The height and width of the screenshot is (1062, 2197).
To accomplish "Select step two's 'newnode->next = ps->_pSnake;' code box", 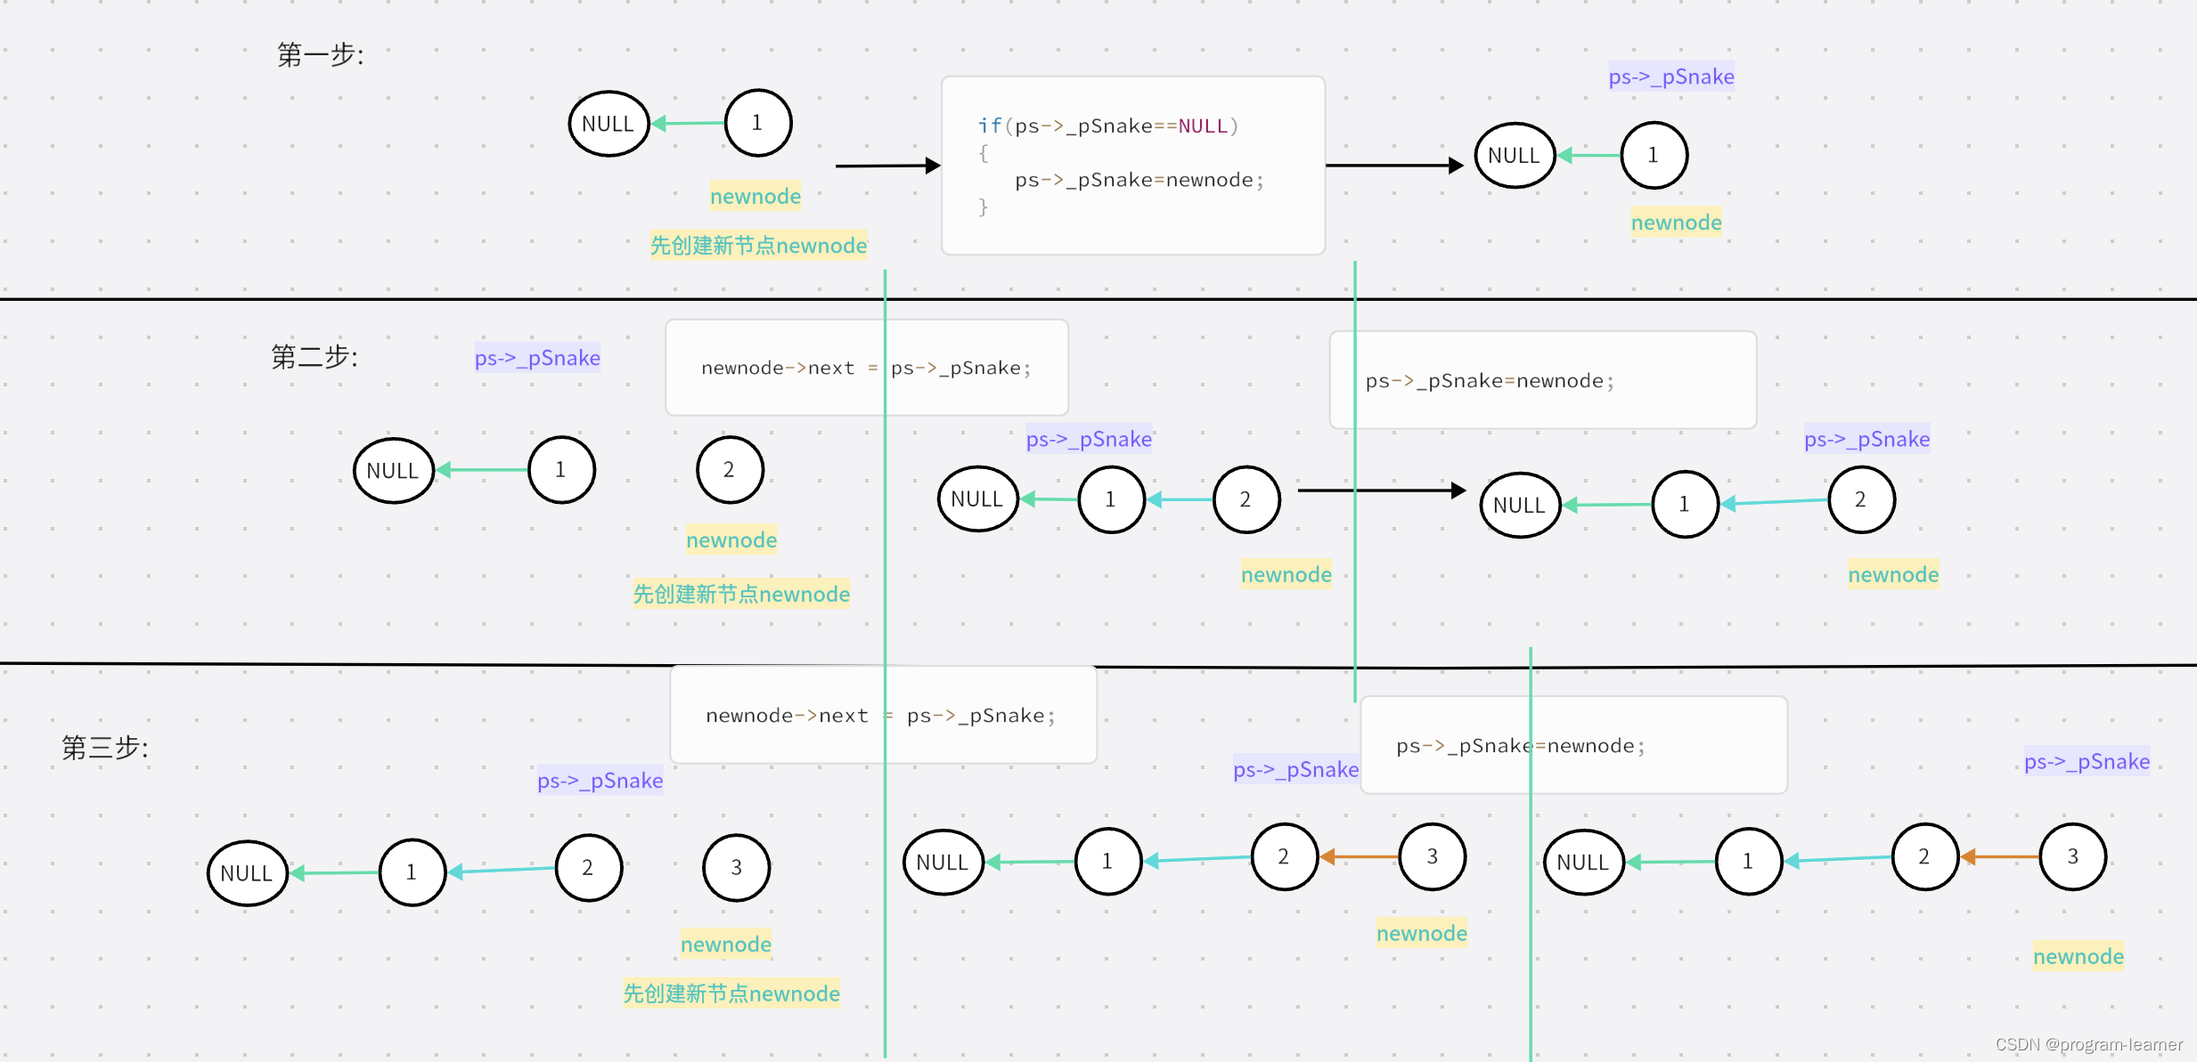I will pos(867,368).
